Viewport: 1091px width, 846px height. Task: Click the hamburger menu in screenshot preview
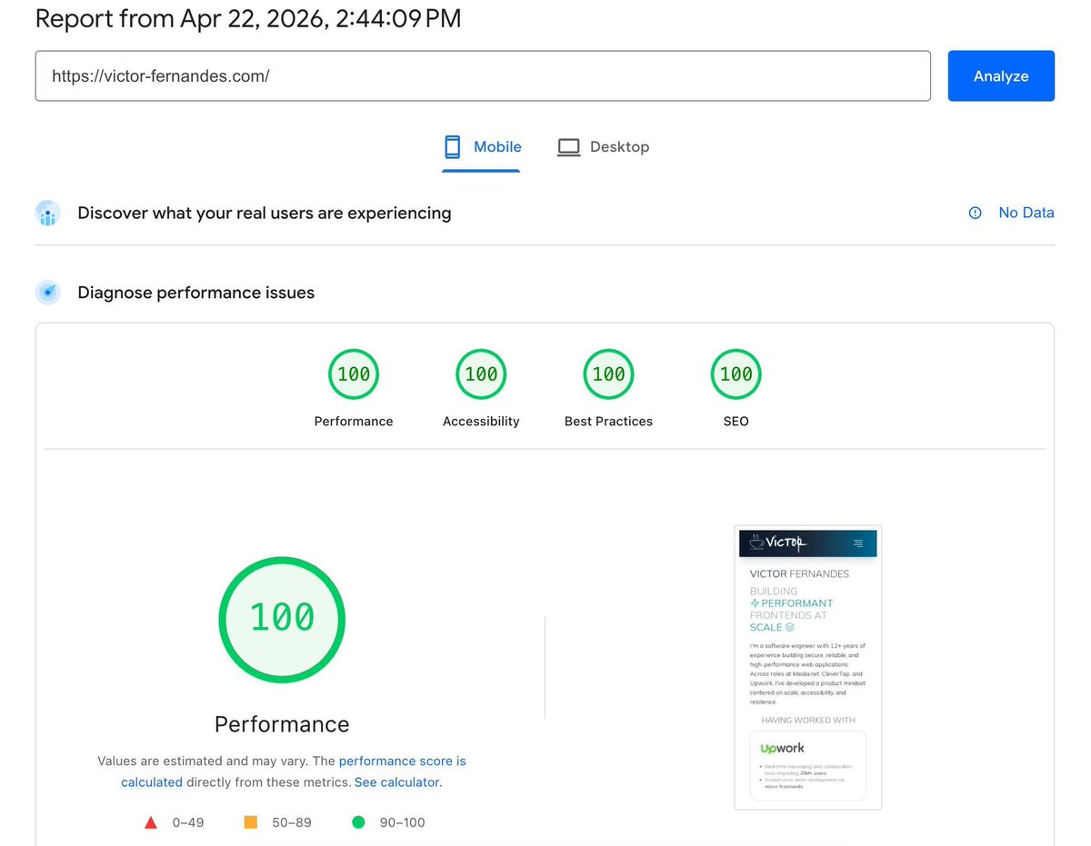[858, 543]
